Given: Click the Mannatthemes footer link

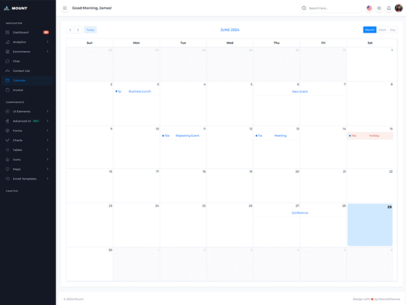Looking at the screenshot, I should pos(389,299).
